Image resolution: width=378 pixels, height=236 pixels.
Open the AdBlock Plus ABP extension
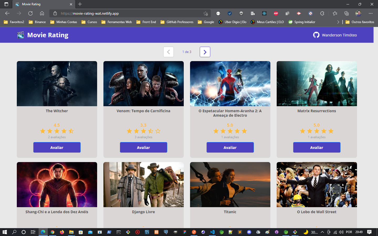(276, 13)
